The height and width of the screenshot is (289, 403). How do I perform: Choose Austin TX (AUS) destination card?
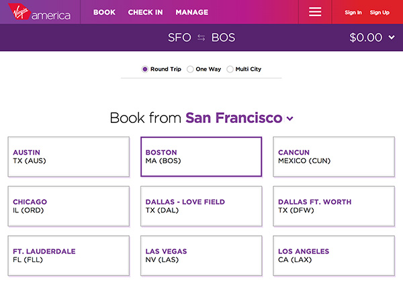tap(69, 157)
